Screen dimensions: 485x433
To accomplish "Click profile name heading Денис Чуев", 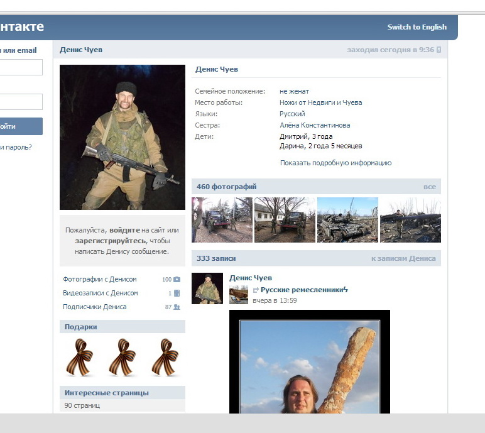I will (217, 69).
